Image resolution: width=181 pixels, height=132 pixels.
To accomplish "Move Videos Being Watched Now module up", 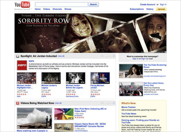I will 107,103.
